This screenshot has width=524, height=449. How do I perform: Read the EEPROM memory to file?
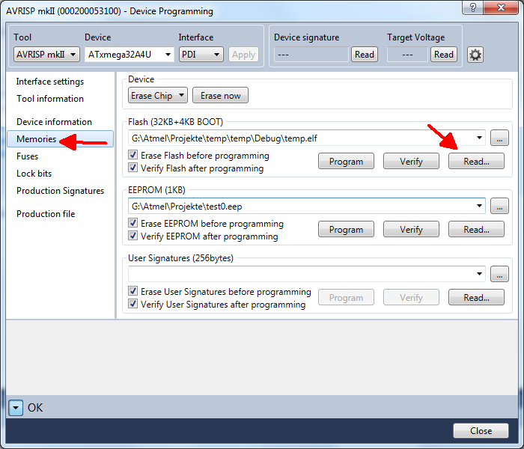pos(476,230)
